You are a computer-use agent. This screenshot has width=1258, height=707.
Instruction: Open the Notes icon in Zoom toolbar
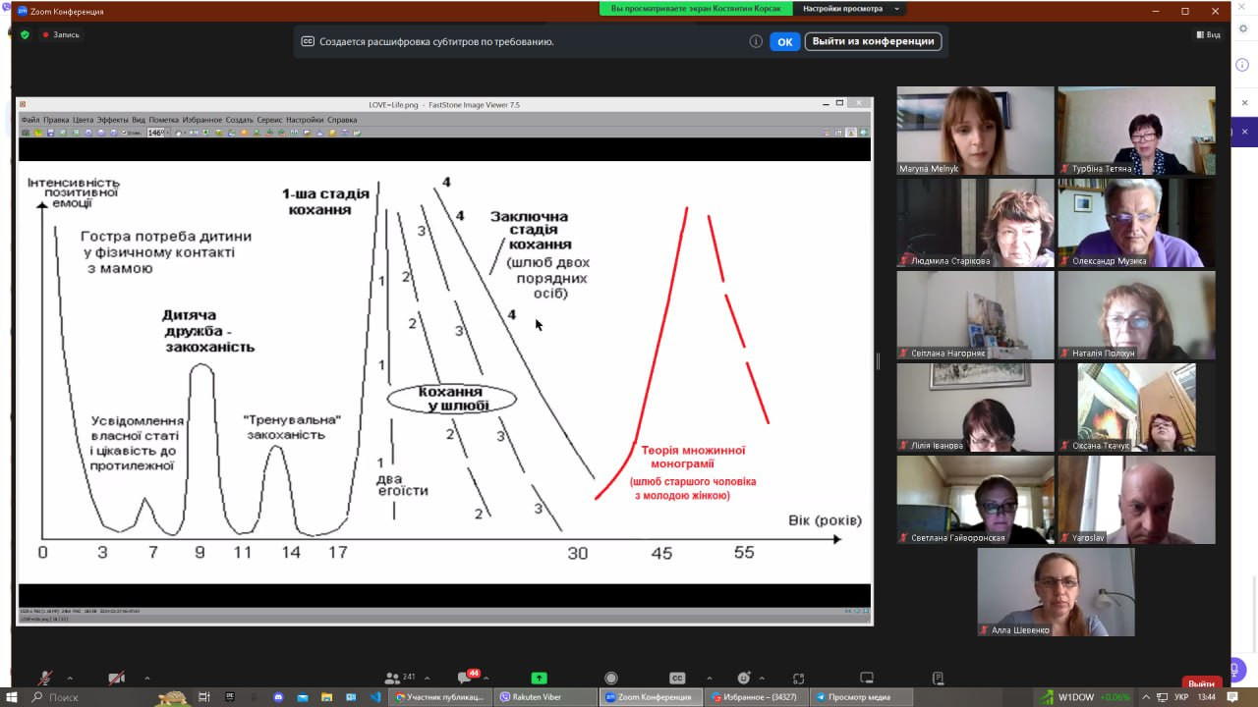(x=939, y=678)
